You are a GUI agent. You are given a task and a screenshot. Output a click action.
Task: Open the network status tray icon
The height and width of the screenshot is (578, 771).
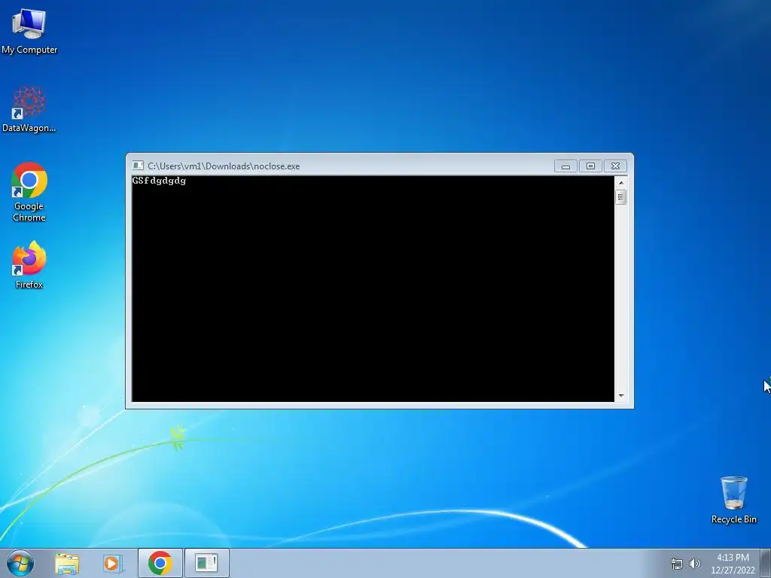677,564
